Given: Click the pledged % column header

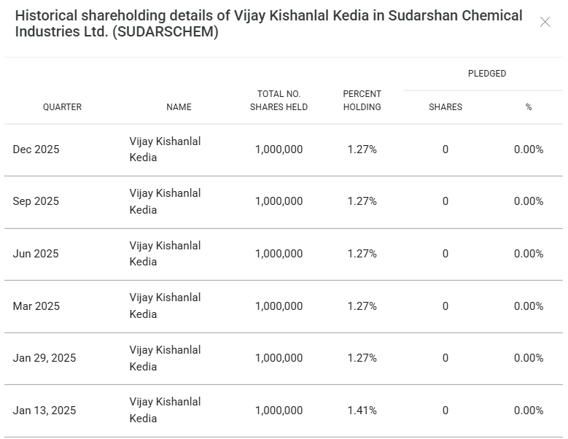Looking at the screenshot, I should pos(528,107).
